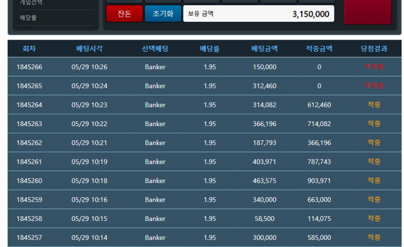
Task: Click winning amount 714,082
Action: point(319,124)
